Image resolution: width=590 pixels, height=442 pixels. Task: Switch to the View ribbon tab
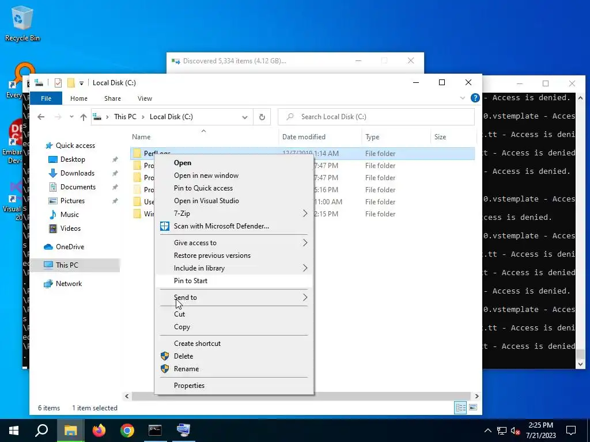[x=145, y=98]
